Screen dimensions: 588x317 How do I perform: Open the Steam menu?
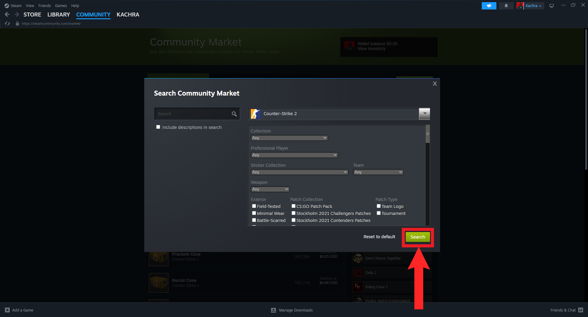click(16, 6)
